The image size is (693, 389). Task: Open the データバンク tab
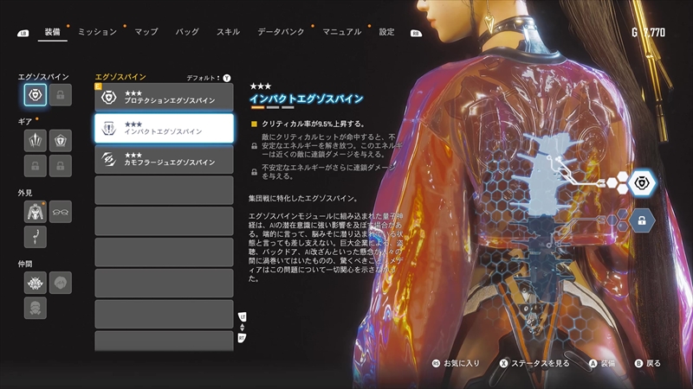click(281, 32)
